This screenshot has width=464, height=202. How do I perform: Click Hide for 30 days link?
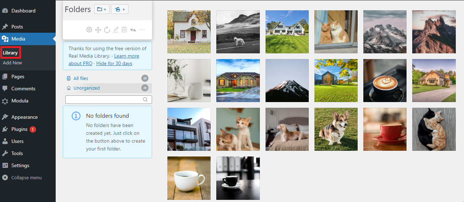click(114, 63)
